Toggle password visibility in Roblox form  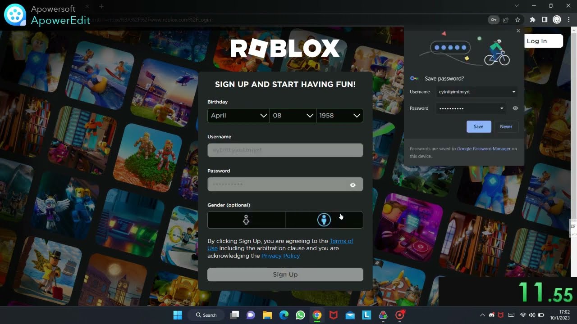(353, 185)
